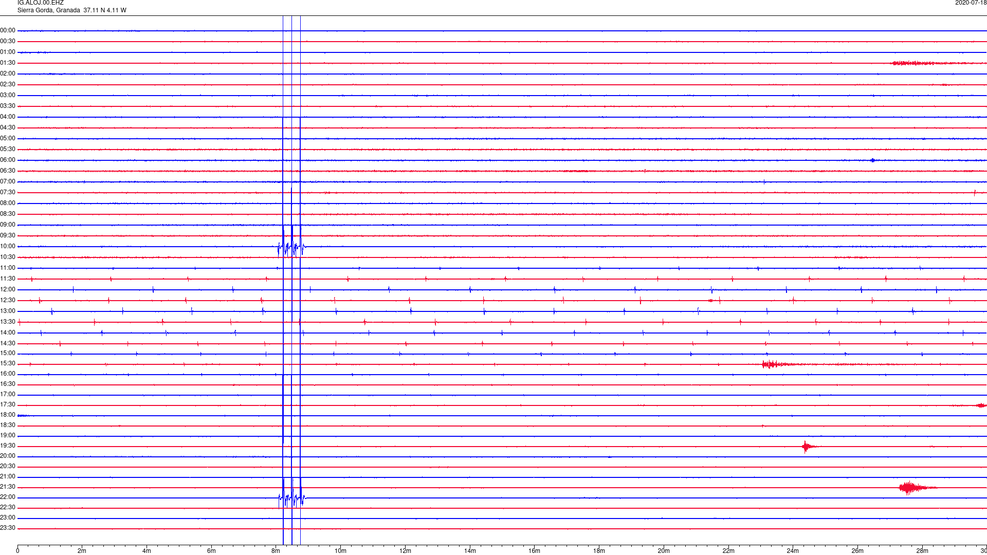Click the event at the end of 17:30 trace

[981, 405]
